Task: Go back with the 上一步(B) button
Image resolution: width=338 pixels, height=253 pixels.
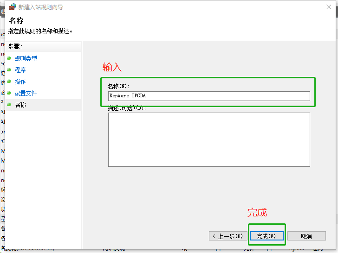Action: point(228,236)
